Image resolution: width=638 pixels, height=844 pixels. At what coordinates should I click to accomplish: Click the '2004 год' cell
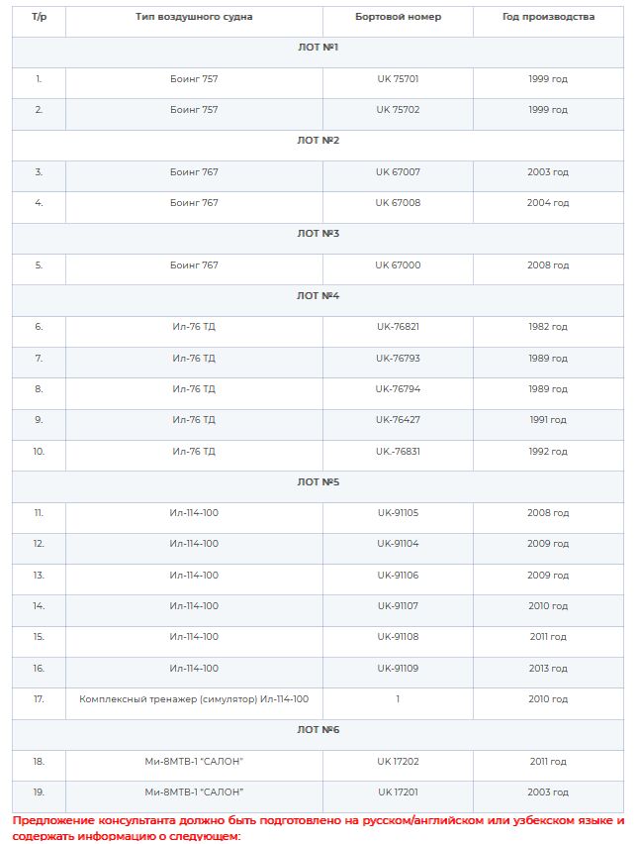point(548,203)
